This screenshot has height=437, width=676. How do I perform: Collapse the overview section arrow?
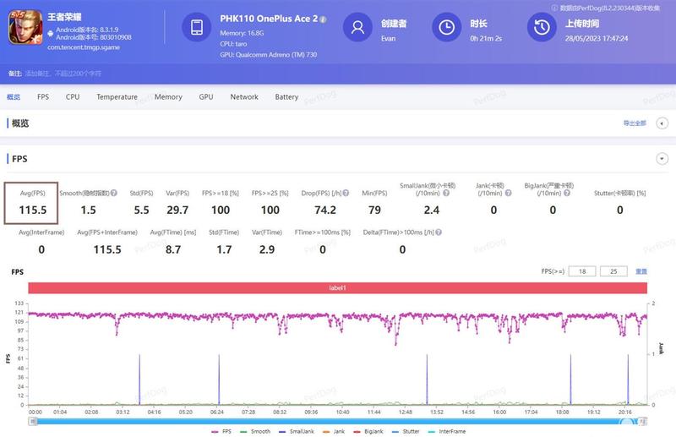[x=662, y=123]
